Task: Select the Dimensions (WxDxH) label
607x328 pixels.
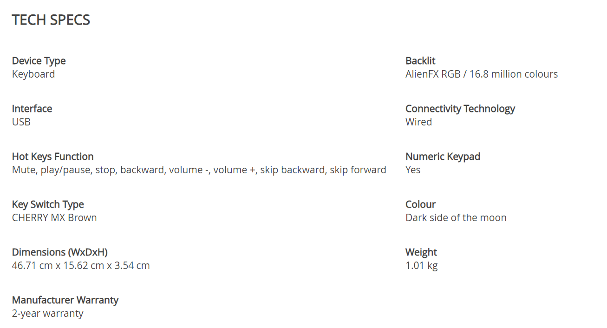Action: click(60, 252)
